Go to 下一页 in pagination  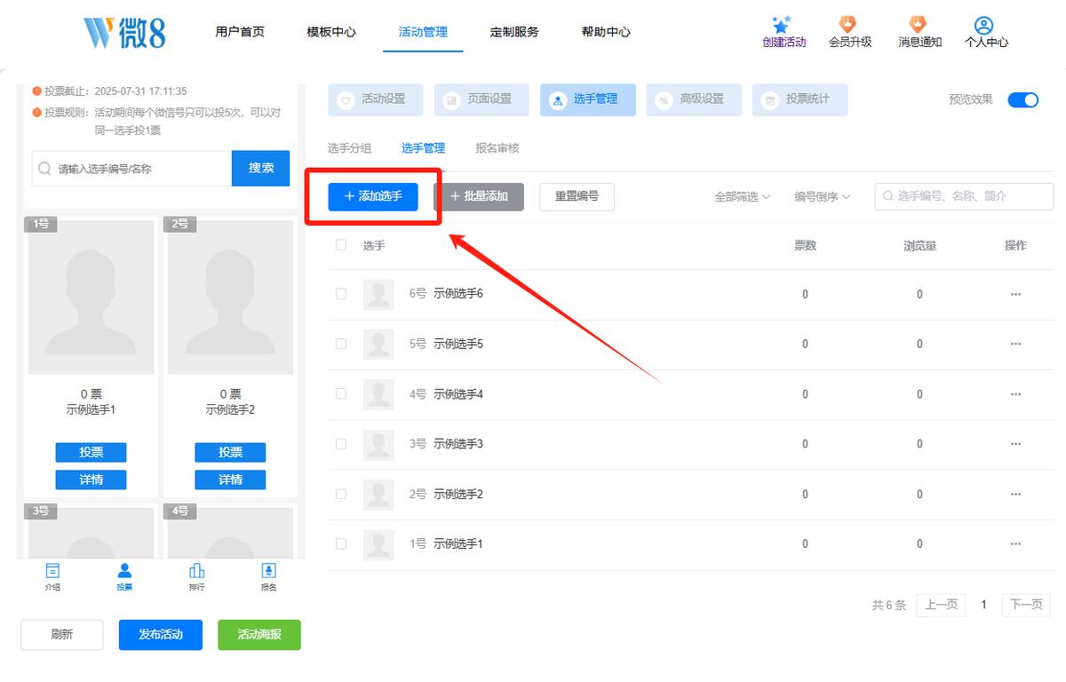pyautogui.click(x=1026, y=605)
